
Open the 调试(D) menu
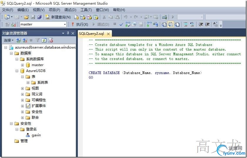pos(70,10)
